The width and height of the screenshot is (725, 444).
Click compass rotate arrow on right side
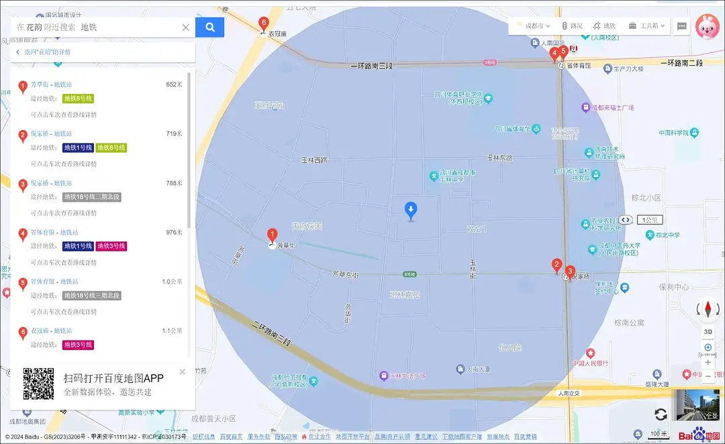pos(717,309)
